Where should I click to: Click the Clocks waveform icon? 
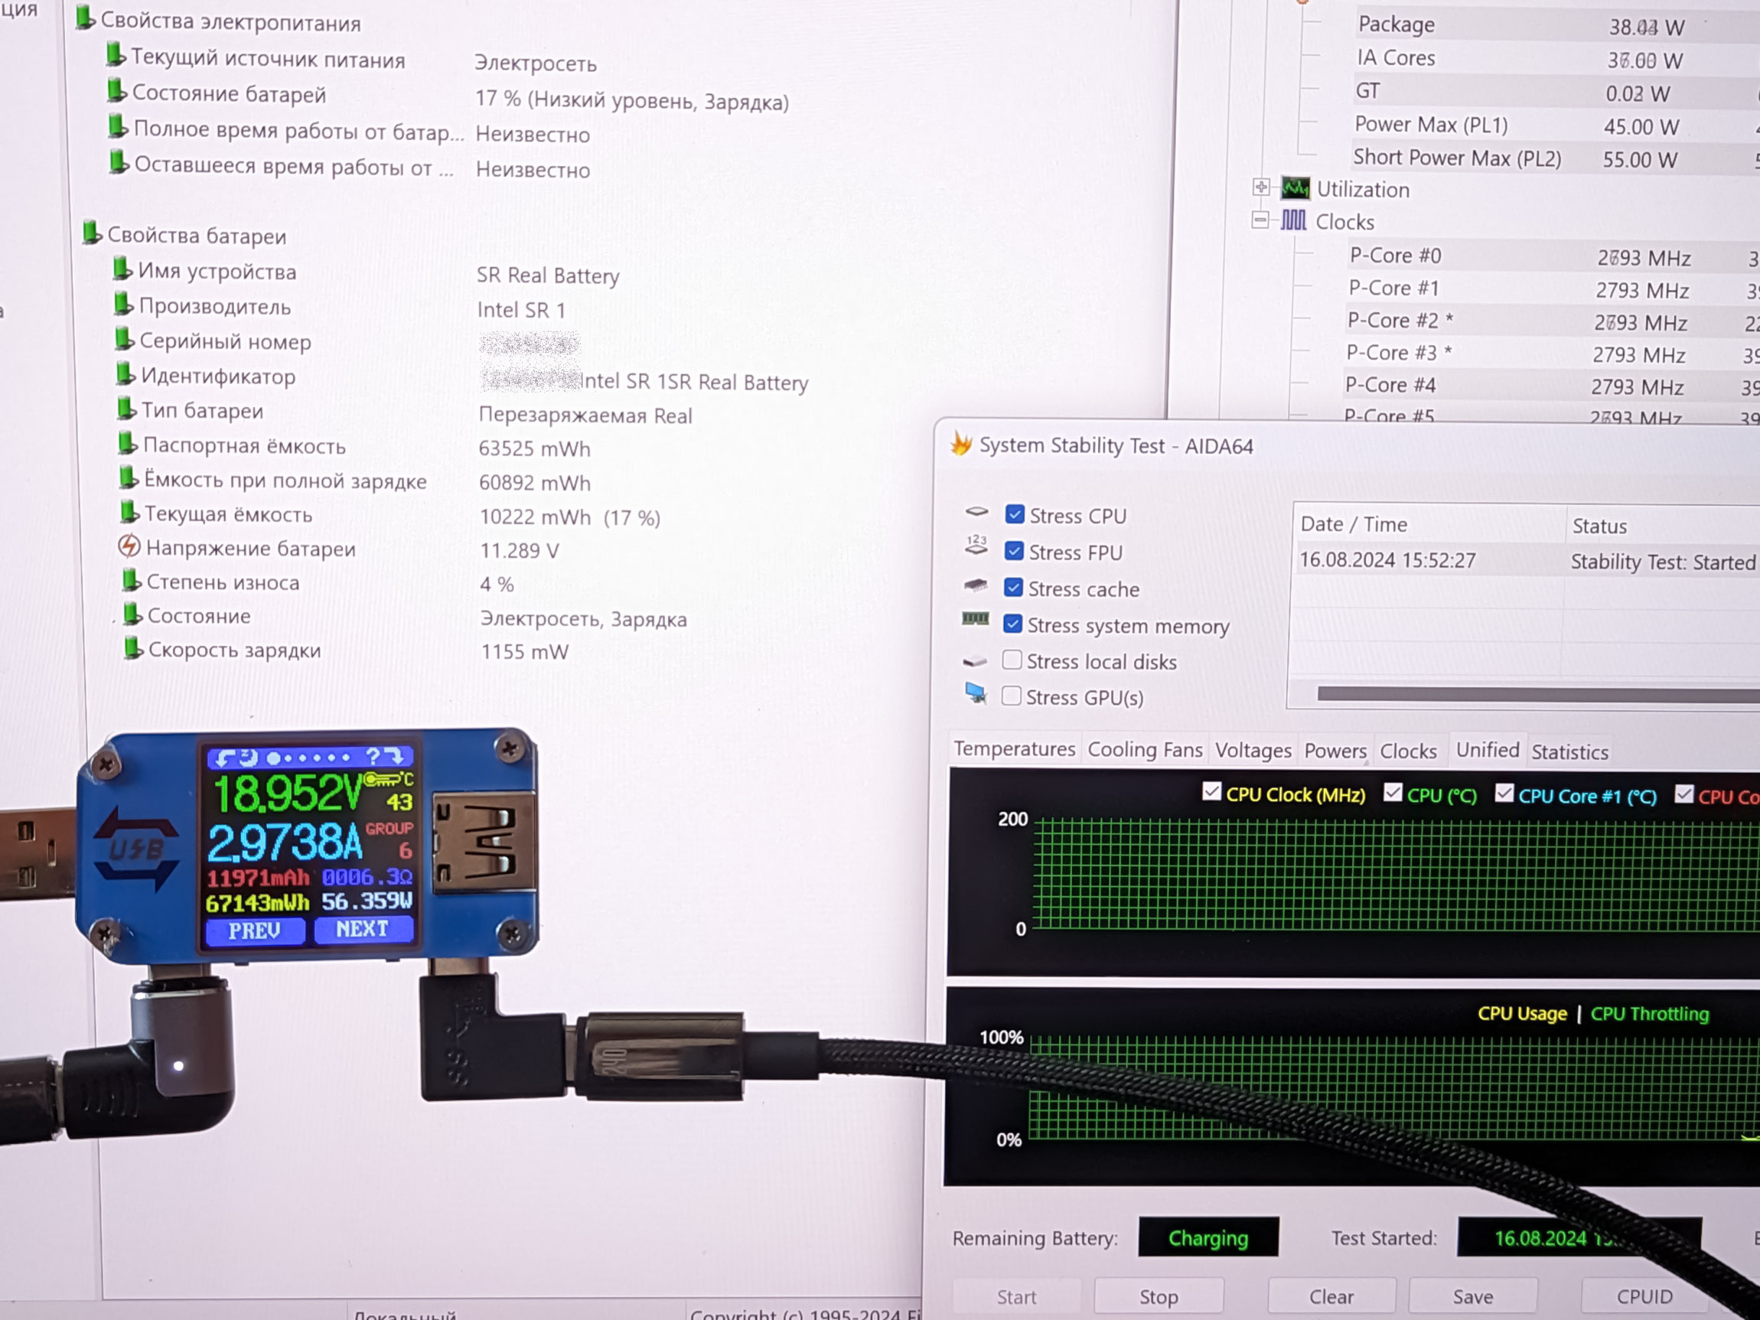(x=1294, y=220)
